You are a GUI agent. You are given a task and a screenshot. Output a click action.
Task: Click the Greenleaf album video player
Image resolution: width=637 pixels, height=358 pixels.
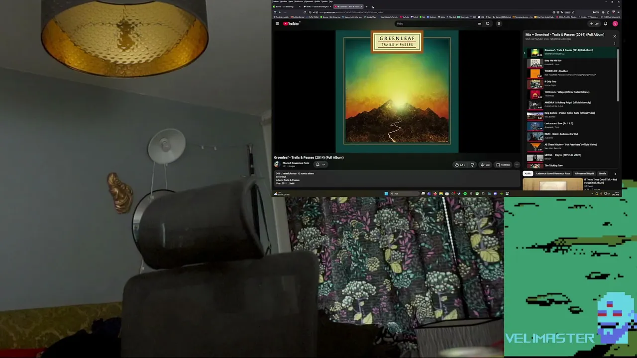[x=397, y=91]
